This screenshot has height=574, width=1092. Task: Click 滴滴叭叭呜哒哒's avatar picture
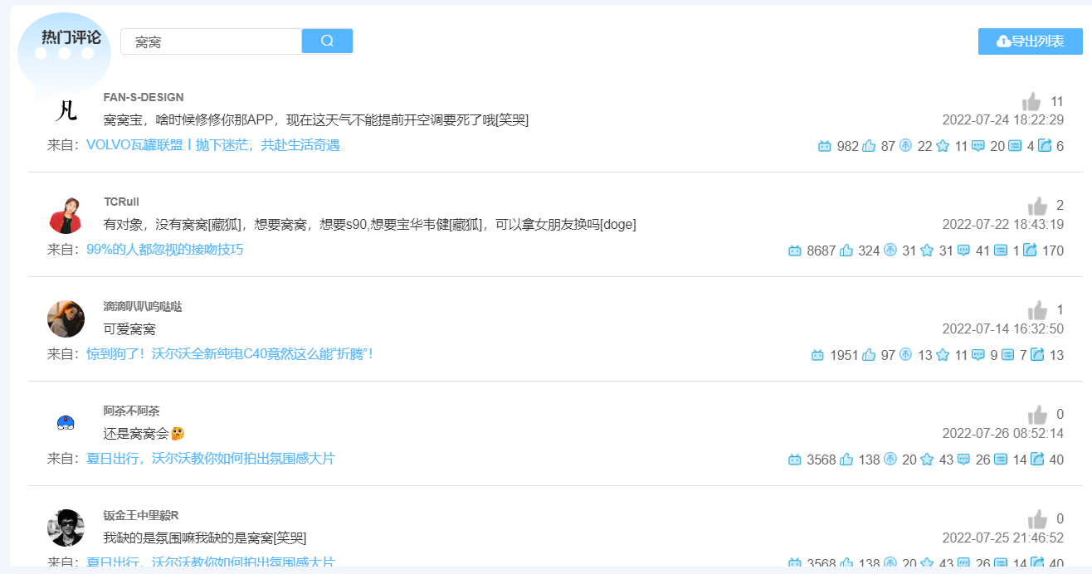66,319
